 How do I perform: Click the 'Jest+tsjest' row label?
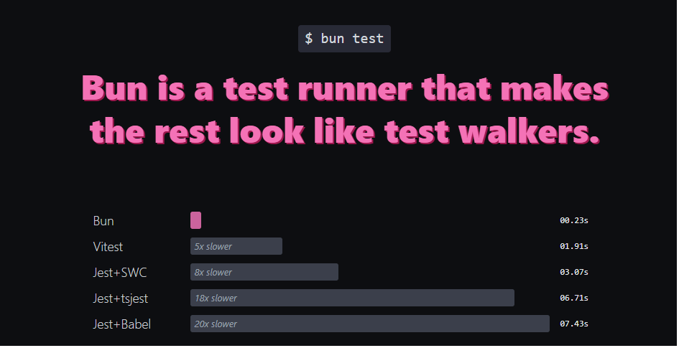[121, 298]
